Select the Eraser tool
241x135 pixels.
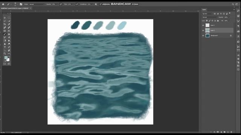(9, 37)
